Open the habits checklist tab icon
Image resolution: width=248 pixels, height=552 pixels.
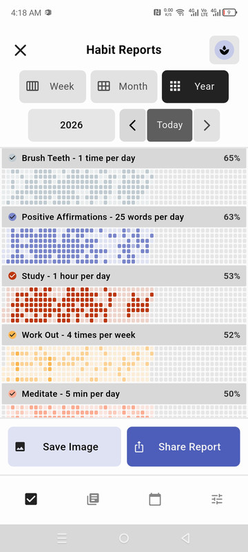(x=31, y=499)
